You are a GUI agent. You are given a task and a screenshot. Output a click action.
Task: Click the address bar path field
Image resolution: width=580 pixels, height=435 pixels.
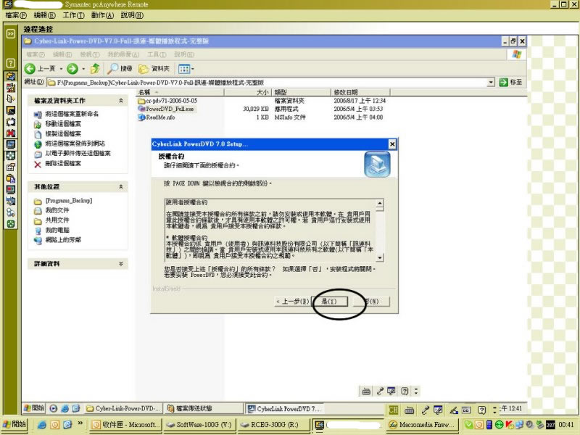click(266, 82)
